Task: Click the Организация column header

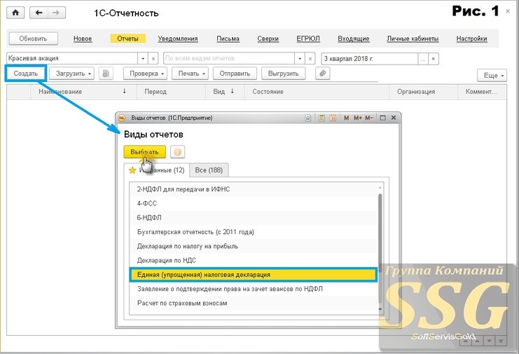Action: pyautogui.click(x=423, y=92)
